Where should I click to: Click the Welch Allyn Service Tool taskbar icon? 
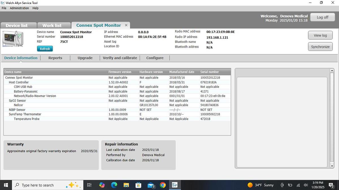[x=175, y=185]
